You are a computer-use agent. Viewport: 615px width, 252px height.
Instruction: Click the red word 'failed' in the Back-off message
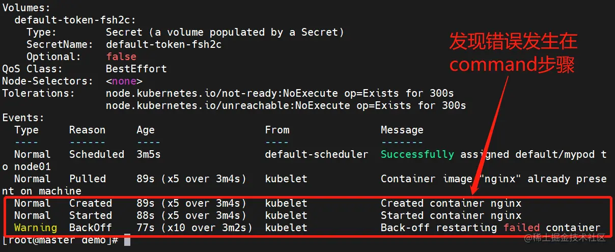coord(521,228)
